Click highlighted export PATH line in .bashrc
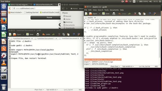This screenshot has width=162, height=91. pos(103,60)
